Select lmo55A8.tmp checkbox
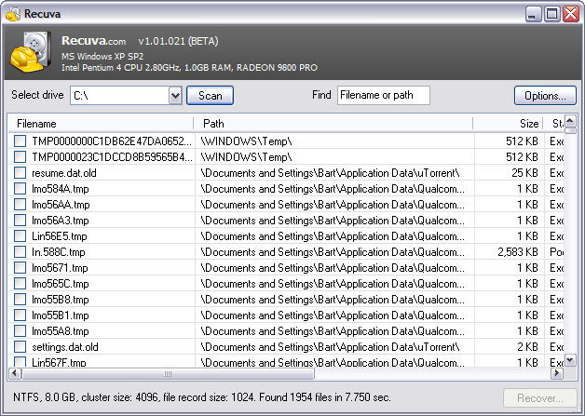This screenshot has height=416, width=585. 20,331
